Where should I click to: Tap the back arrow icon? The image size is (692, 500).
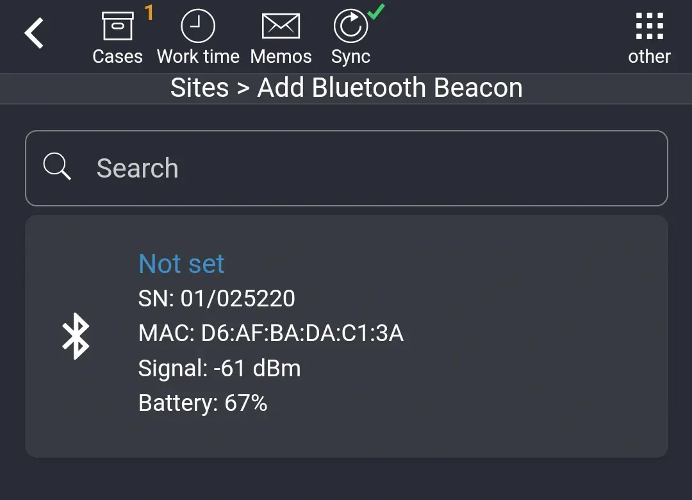pos(34,32)
